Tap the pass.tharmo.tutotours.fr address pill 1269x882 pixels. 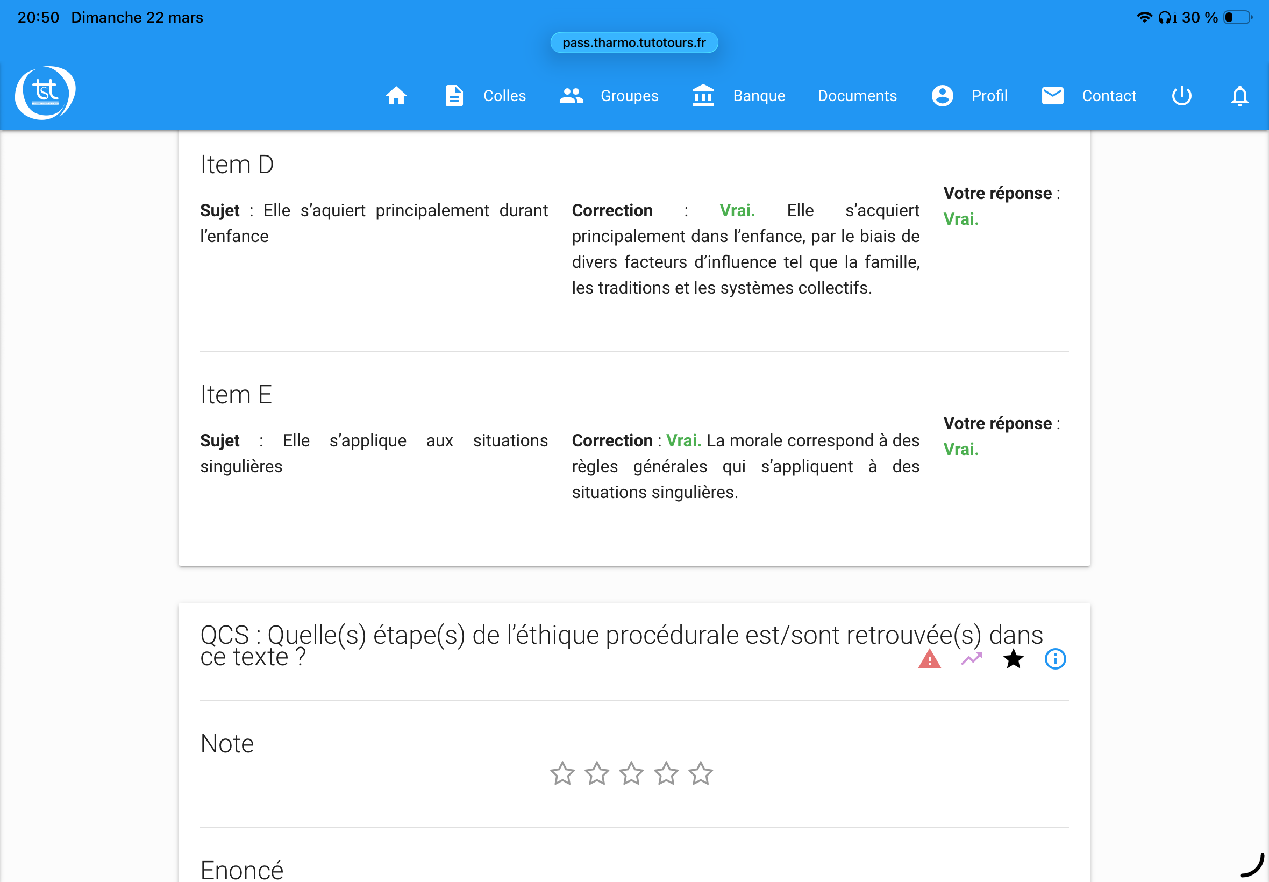(633, 42)
